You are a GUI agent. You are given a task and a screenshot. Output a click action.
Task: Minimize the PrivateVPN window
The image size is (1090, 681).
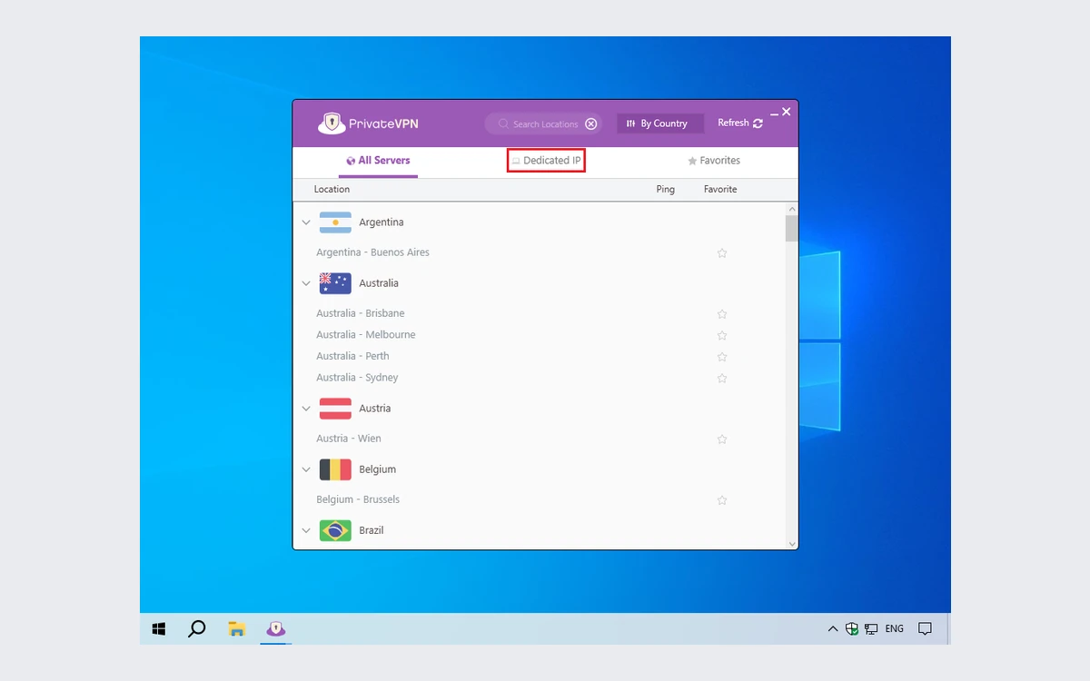(x=775, y=113)
